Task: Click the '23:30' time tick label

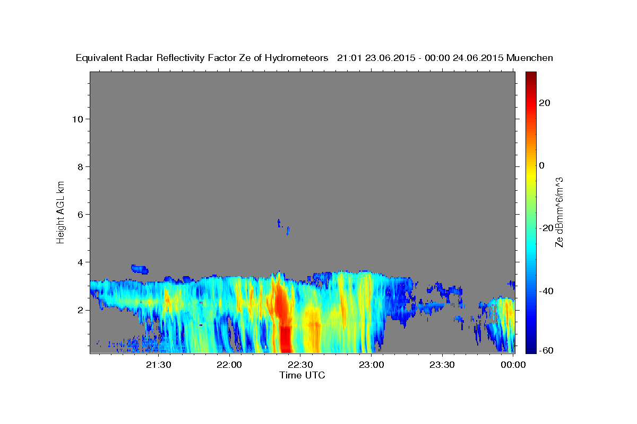Action: point(442,365)
